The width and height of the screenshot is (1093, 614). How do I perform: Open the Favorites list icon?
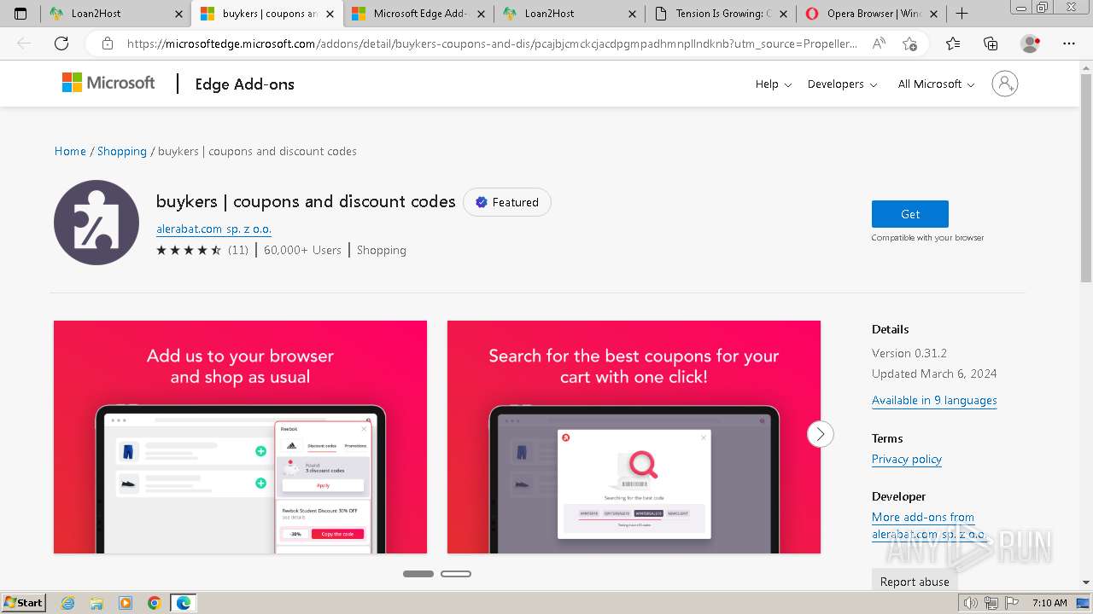[953, 43]
